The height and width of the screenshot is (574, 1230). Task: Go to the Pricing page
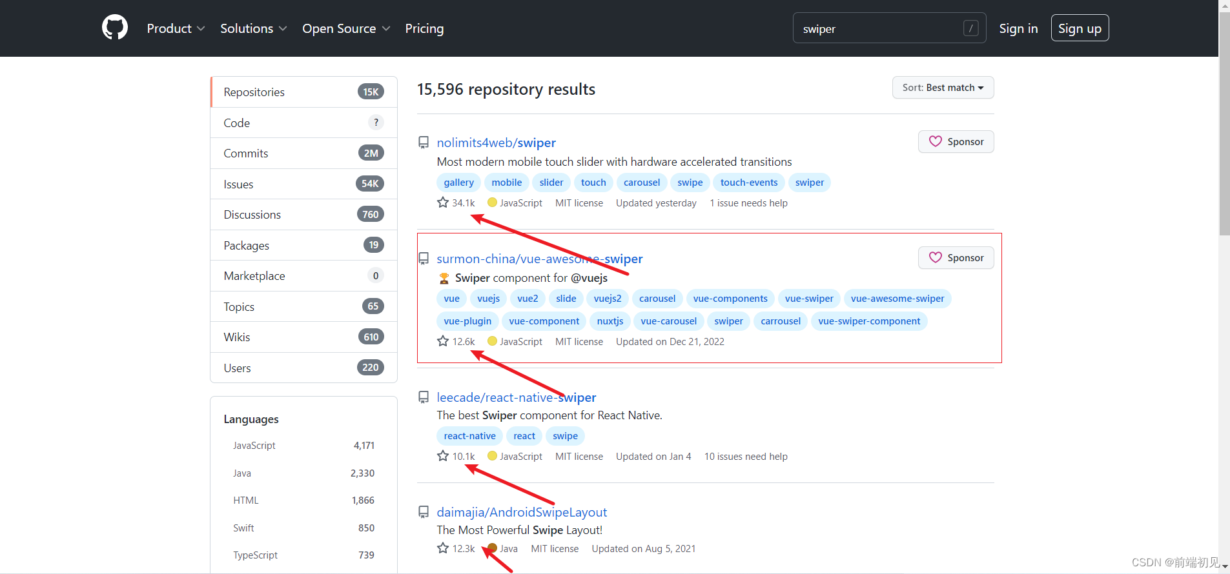tap(424, 28)
